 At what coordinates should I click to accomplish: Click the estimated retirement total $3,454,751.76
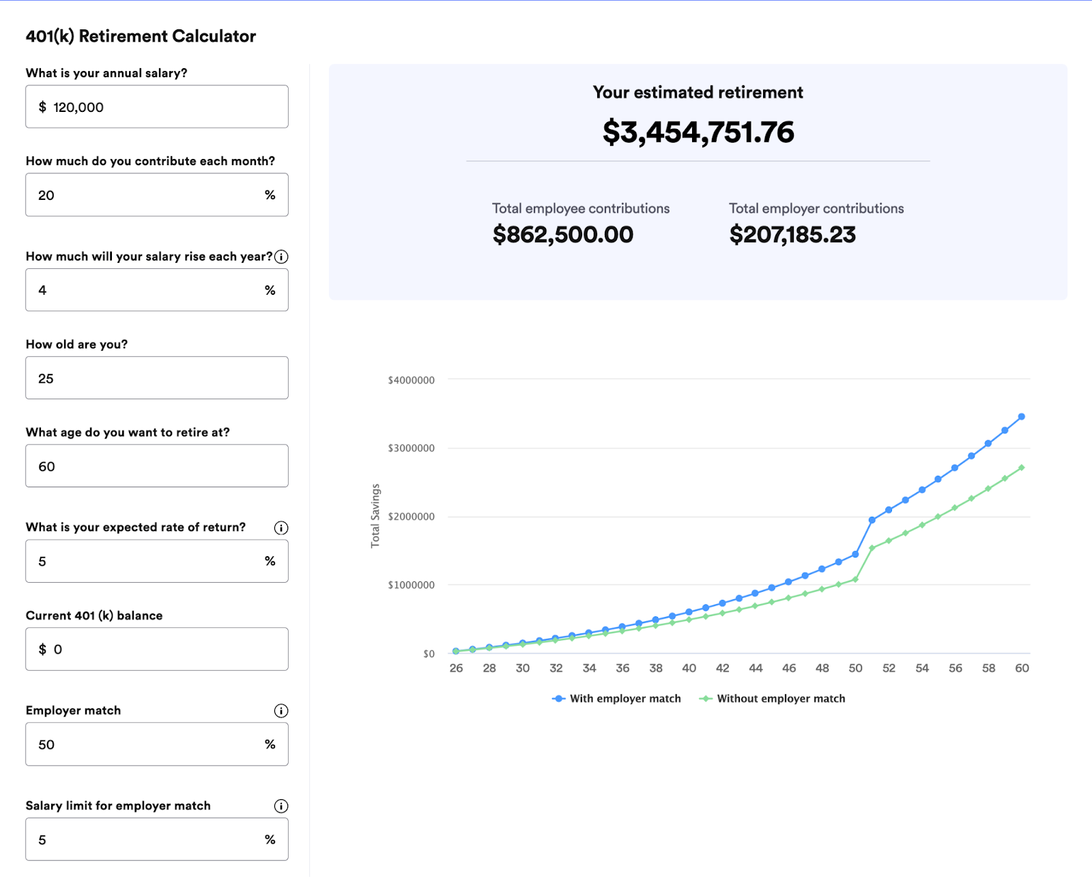698,132
